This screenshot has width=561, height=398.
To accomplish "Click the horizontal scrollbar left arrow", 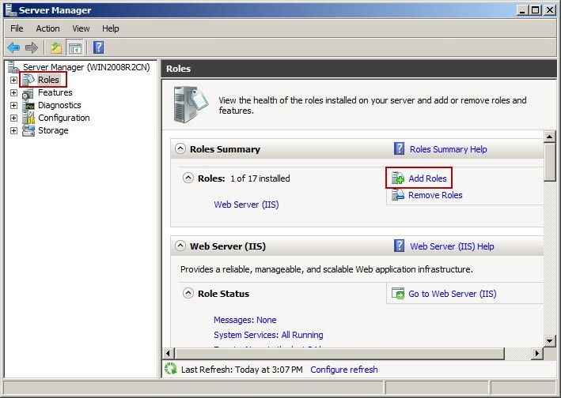I will [169, 353].
